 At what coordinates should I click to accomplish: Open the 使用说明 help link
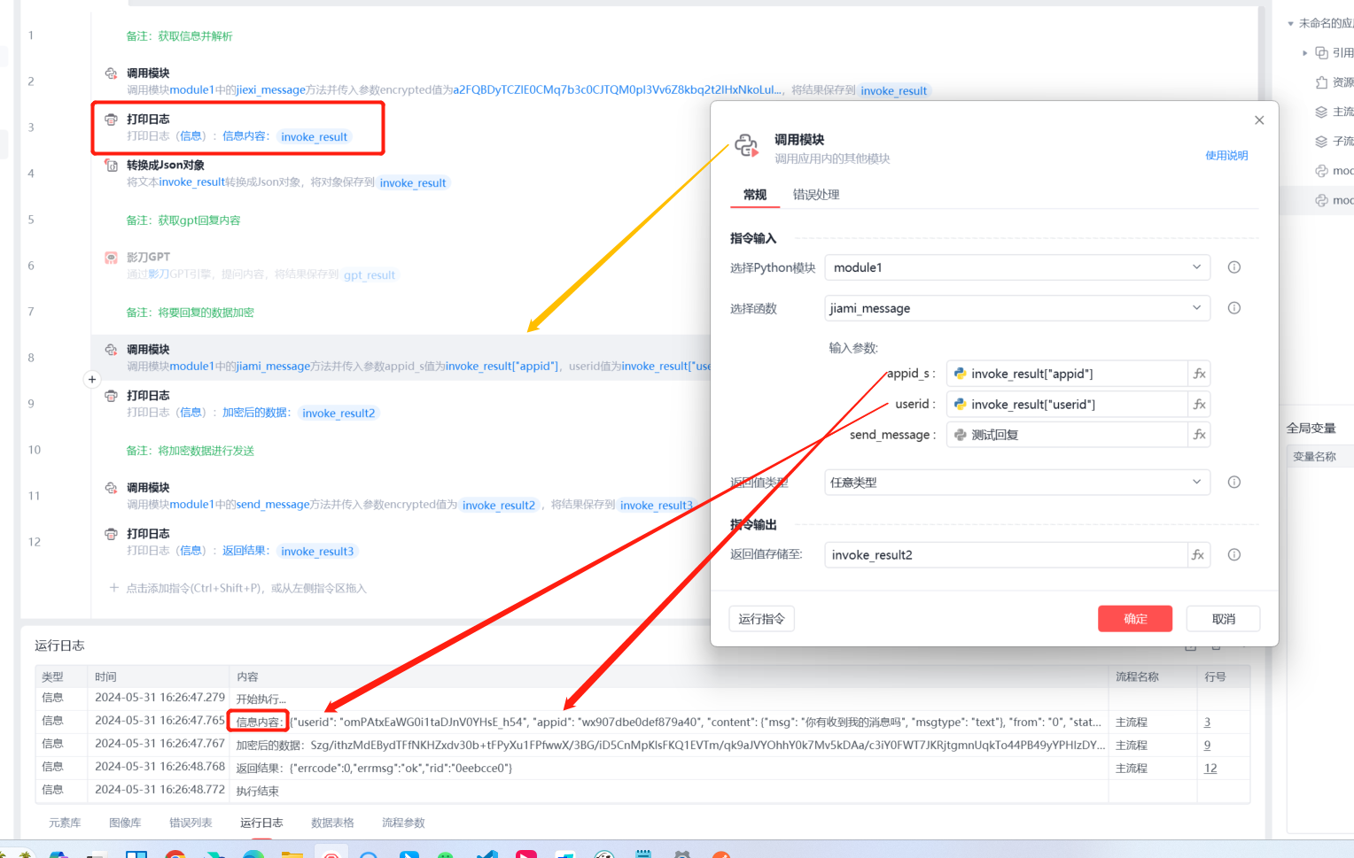[1226, 156]
